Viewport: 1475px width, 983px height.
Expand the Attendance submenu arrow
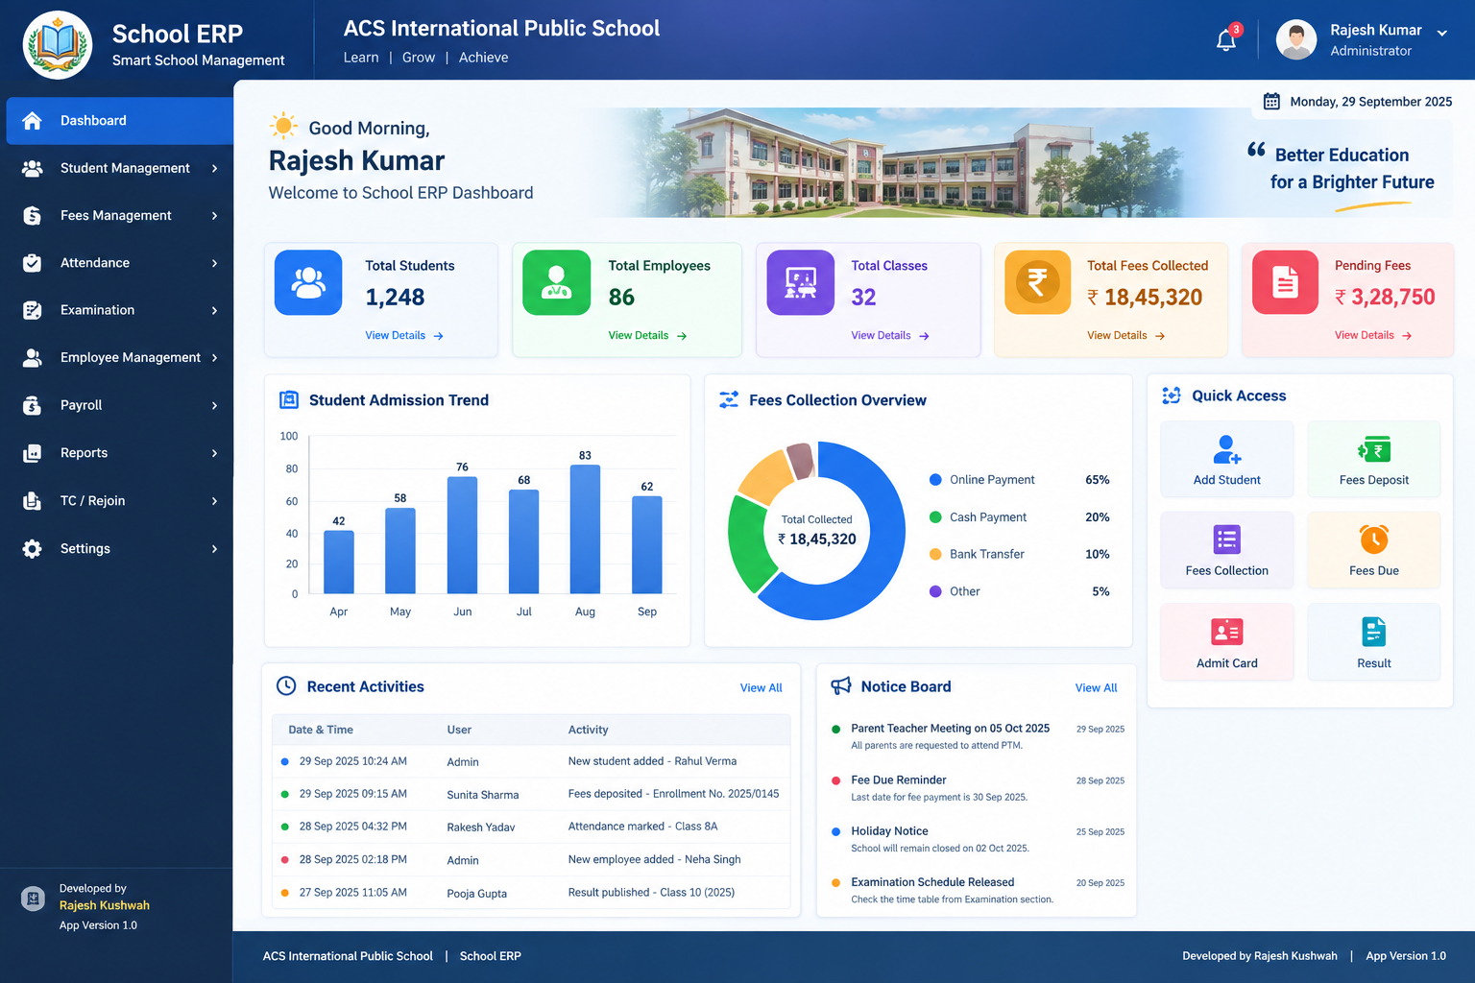214,263
